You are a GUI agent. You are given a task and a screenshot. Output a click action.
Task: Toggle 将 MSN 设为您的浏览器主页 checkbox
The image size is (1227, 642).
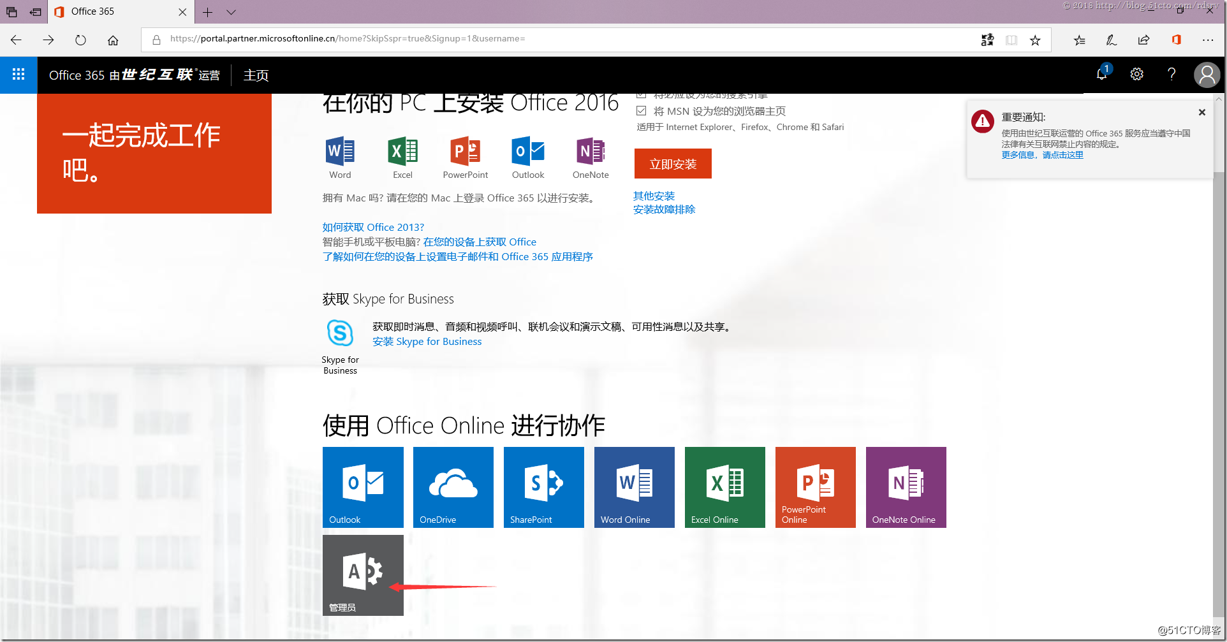click(x=642, y=111)
